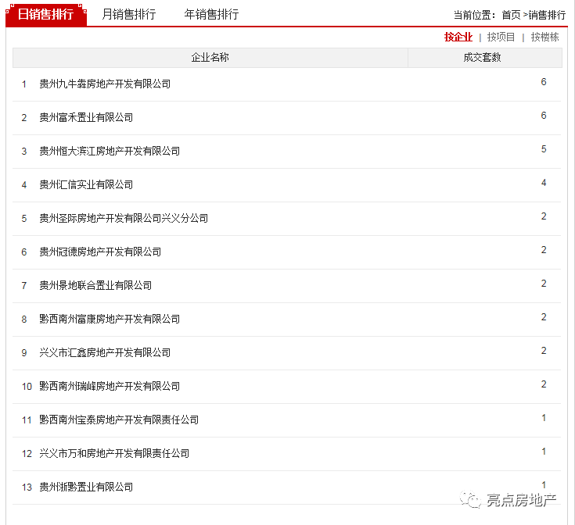The height and width of the screenshot is (525, 575).
Task: Select 黔西南州瑞峰房地产开发有限公司 row
Action: (x=287, y=387)
